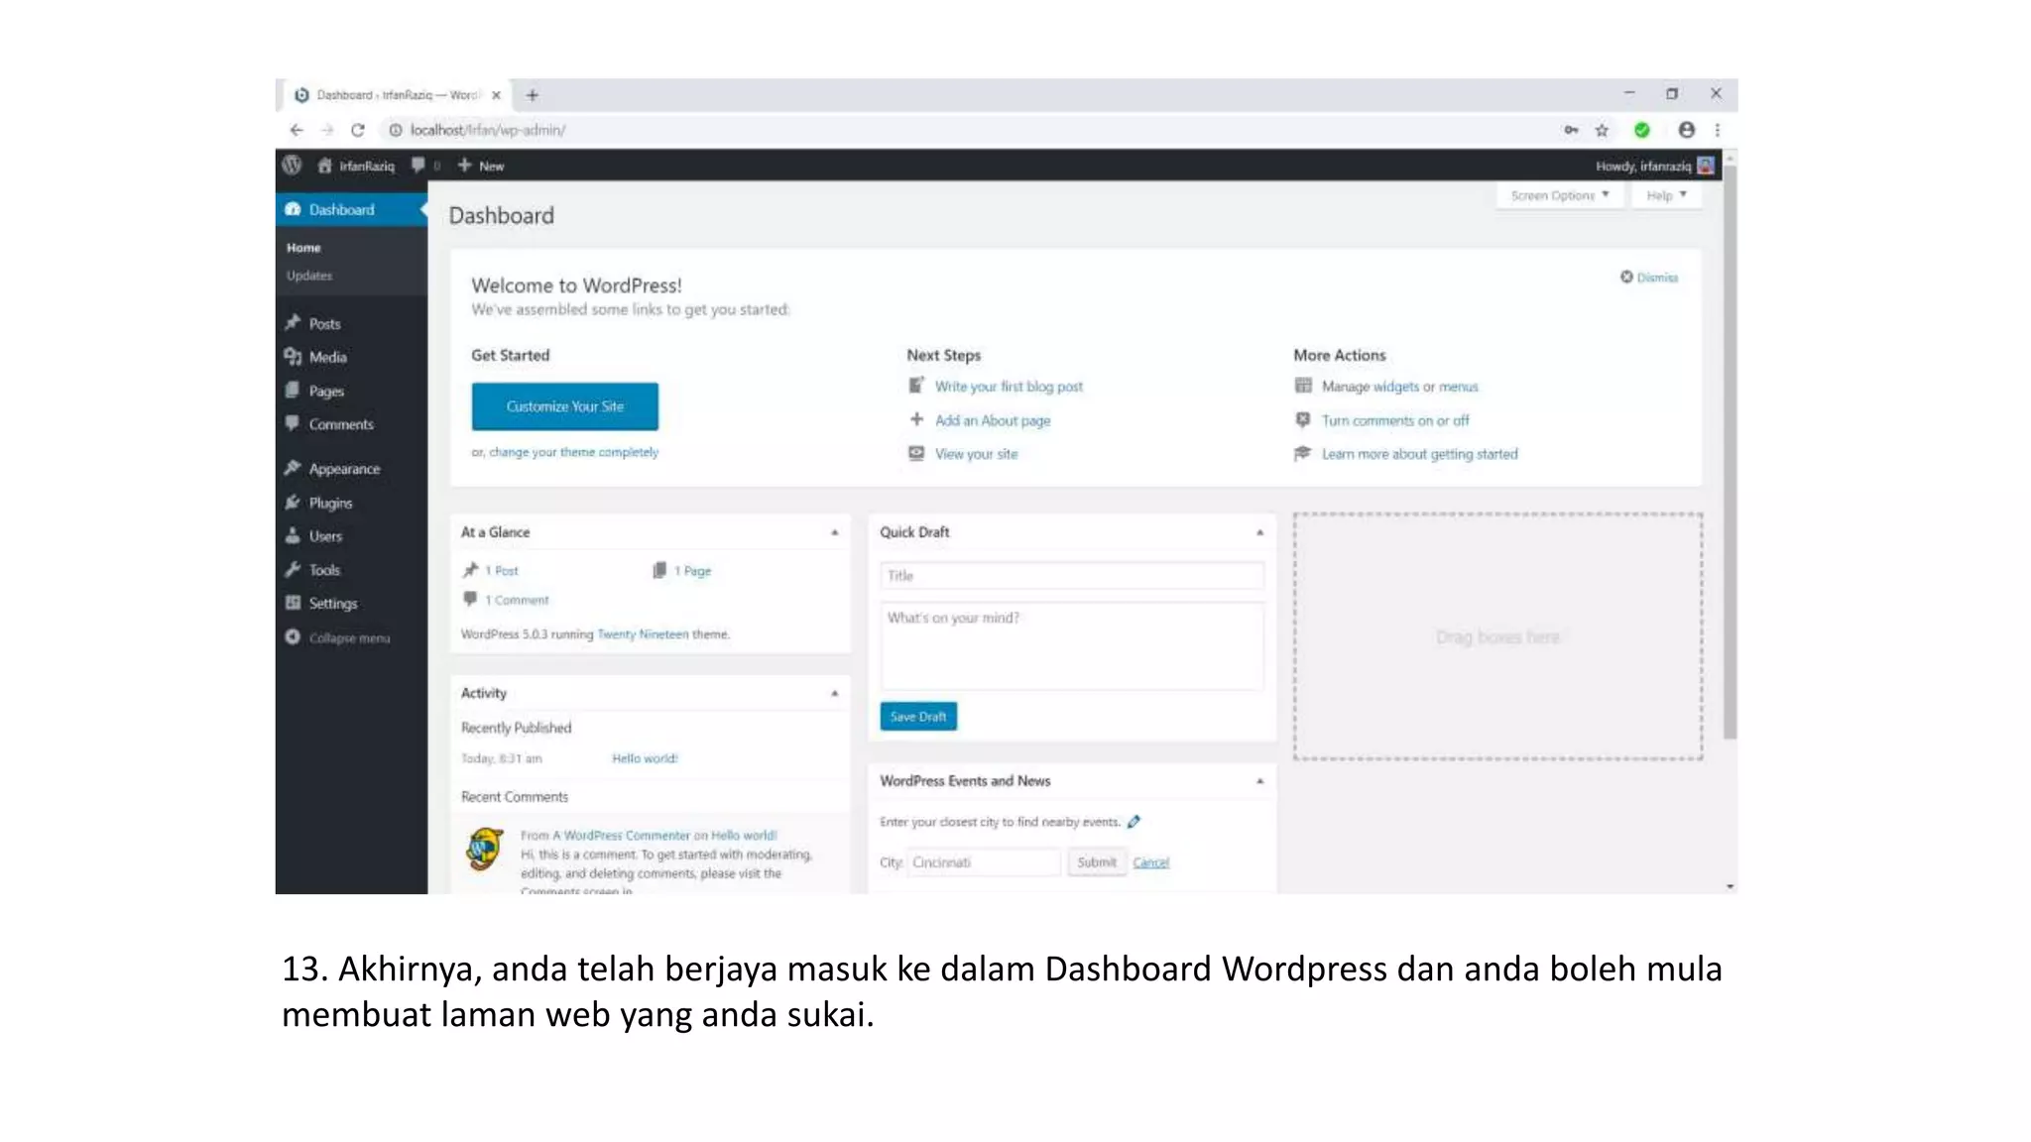Click the What's on your mind text area
The image size is (2031, 1142).
(1072, 645)
